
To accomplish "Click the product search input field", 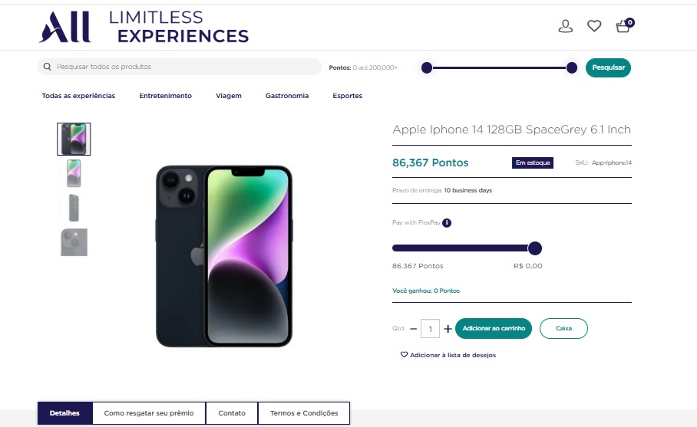I will coord(184,67).
